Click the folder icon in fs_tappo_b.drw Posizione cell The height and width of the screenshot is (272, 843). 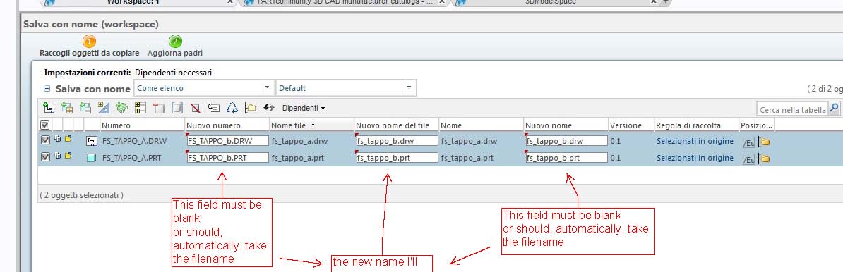[x=764, y=142]
